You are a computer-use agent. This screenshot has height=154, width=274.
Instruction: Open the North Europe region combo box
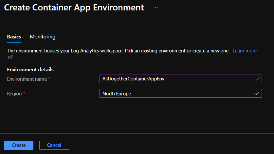(177, 93)
